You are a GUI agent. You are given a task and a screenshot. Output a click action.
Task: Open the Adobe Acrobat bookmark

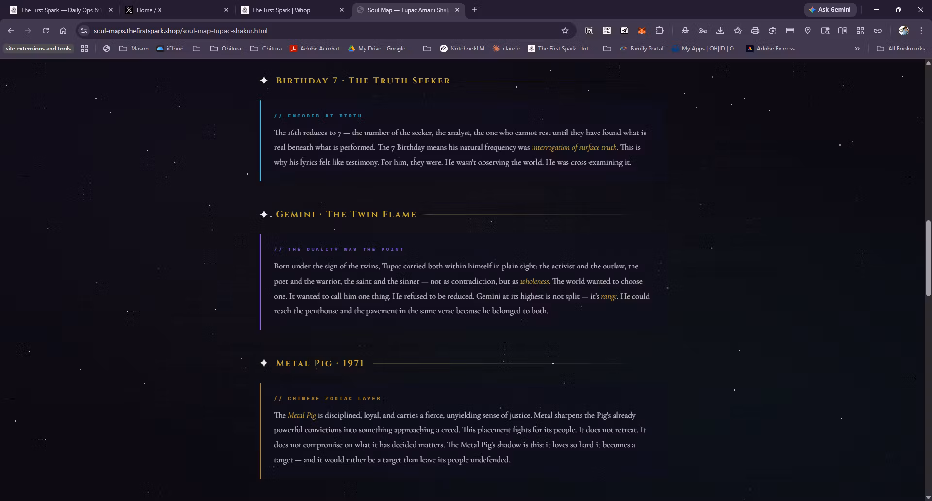tap(315, 49)
